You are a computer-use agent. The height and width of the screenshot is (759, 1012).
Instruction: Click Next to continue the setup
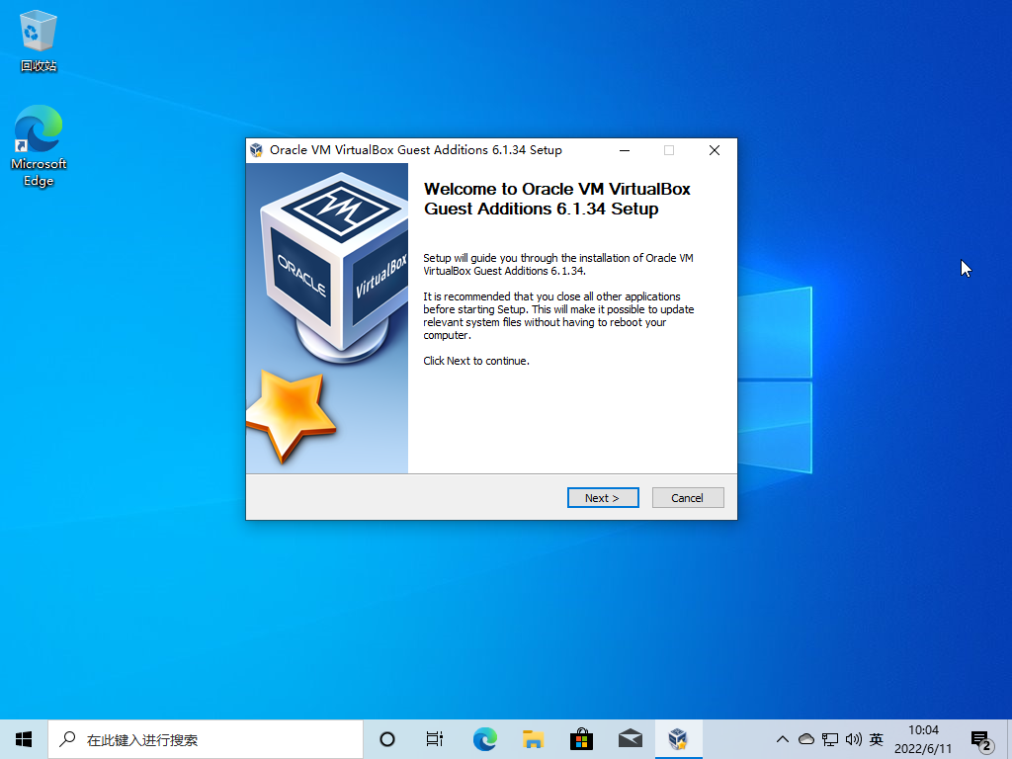[x=603, y=497]
